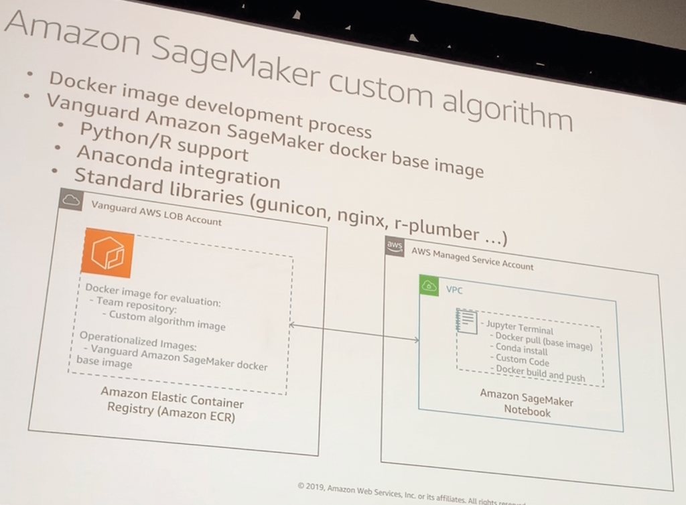Click 'Vanguard Amazon SageMaker docker base image' bullet
The height and width of the screenshot is (505, 686).
tap(265, 137)
